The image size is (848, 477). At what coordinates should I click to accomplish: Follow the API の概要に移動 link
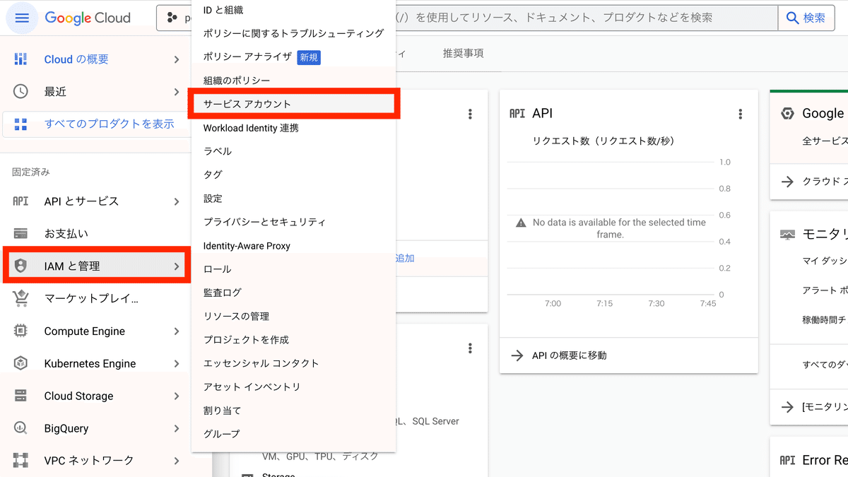[x=569, y=355]
